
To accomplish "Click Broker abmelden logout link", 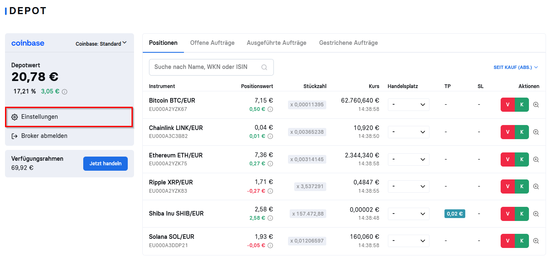I will [x=39, y=136].
